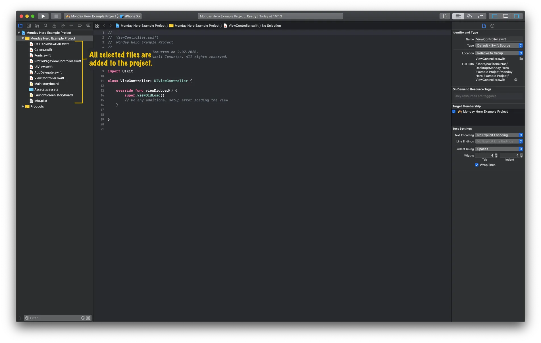Open the Symbol navigator

coord(37,26)
